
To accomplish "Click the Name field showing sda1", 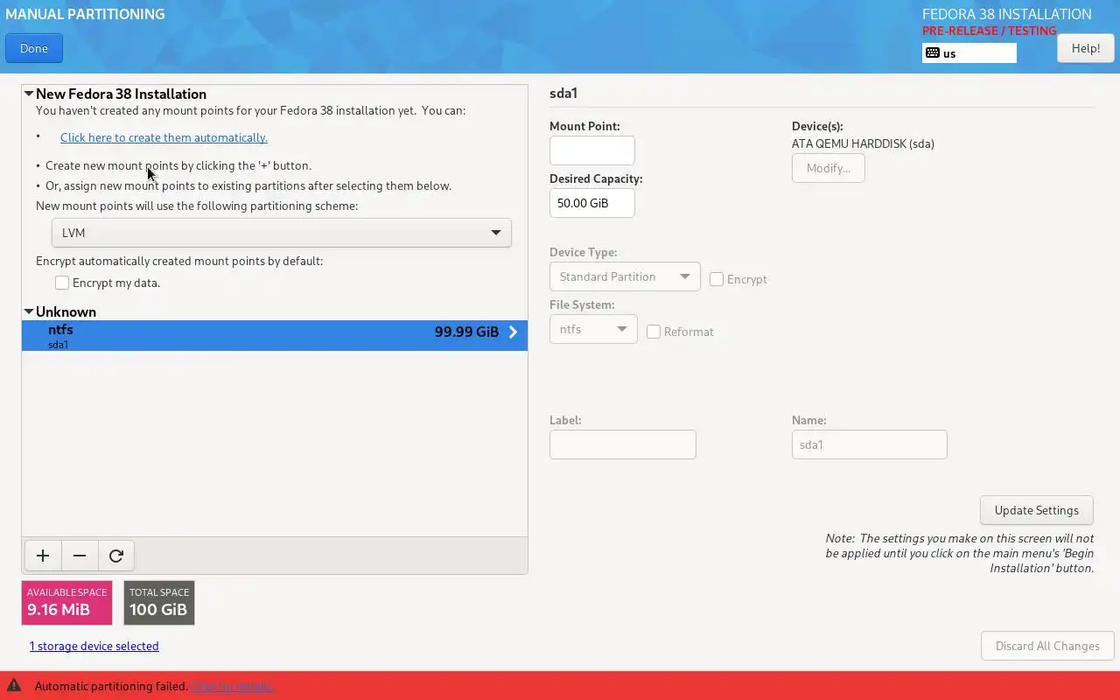I will [870, 444].
